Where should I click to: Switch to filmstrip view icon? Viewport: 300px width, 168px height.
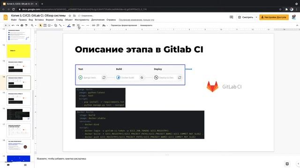tap(8, 165)
